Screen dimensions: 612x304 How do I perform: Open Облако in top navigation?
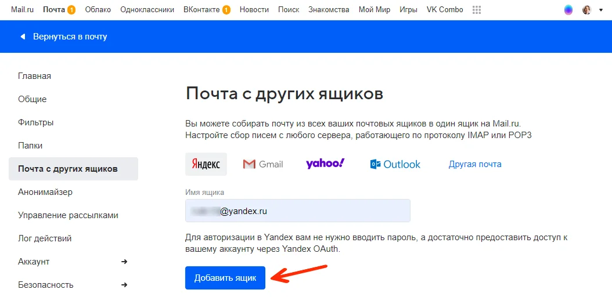[x=98, y=10]
